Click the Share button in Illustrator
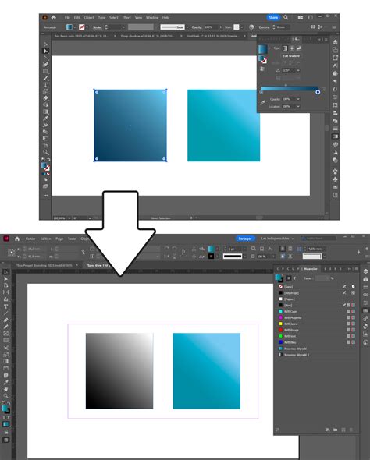The image size is (370, 460). click(x=273, y=18)
